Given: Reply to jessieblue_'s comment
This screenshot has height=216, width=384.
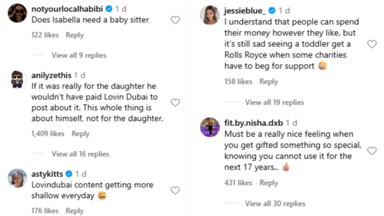Looking at the screenshot, I should pos(269,81).
